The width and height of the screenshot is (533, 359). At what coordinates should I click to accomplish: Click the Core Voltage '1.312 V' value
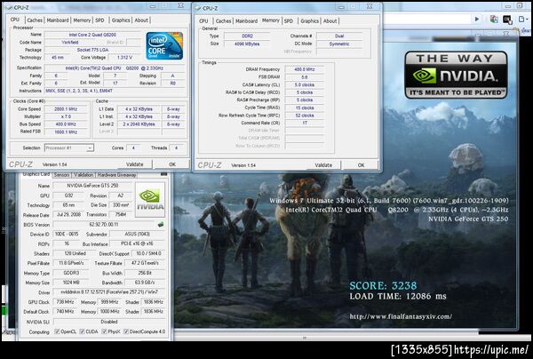tap(124, 58)
